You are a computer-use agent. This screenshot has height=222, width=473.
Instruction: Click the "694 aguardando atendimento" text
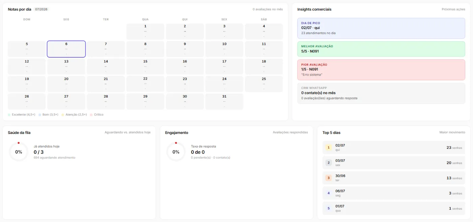[54, 158]
